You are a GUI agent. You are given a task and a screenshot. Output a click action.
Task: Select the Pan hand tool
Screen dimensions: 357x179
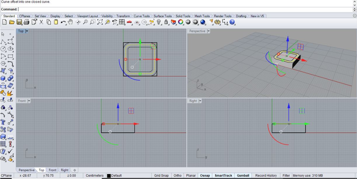pyautogui.click(x=70, y=22)
